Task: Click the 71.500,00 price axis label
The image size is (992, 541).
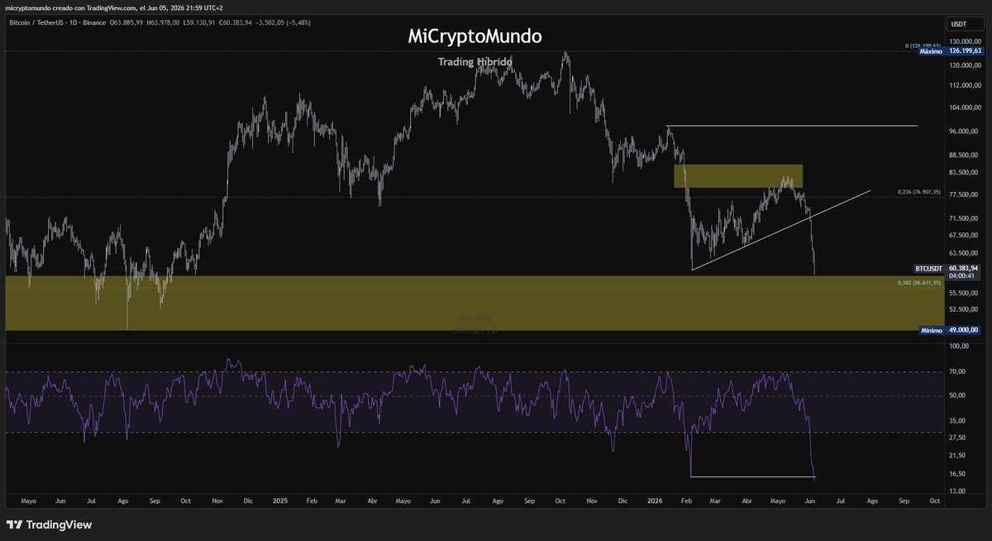Action: click(x=964, y=218)
